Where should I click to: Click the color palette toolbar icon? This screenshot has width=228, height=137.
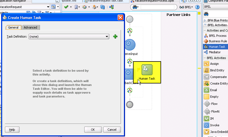click(84, 7)
